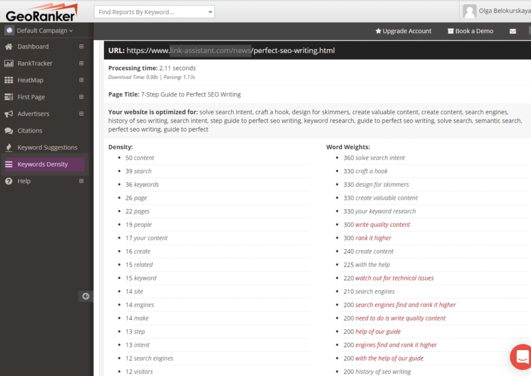Click the RankTracker chart icon
Image resolution: width=531 pixels, height=376 pixels.
pos(9,63)
